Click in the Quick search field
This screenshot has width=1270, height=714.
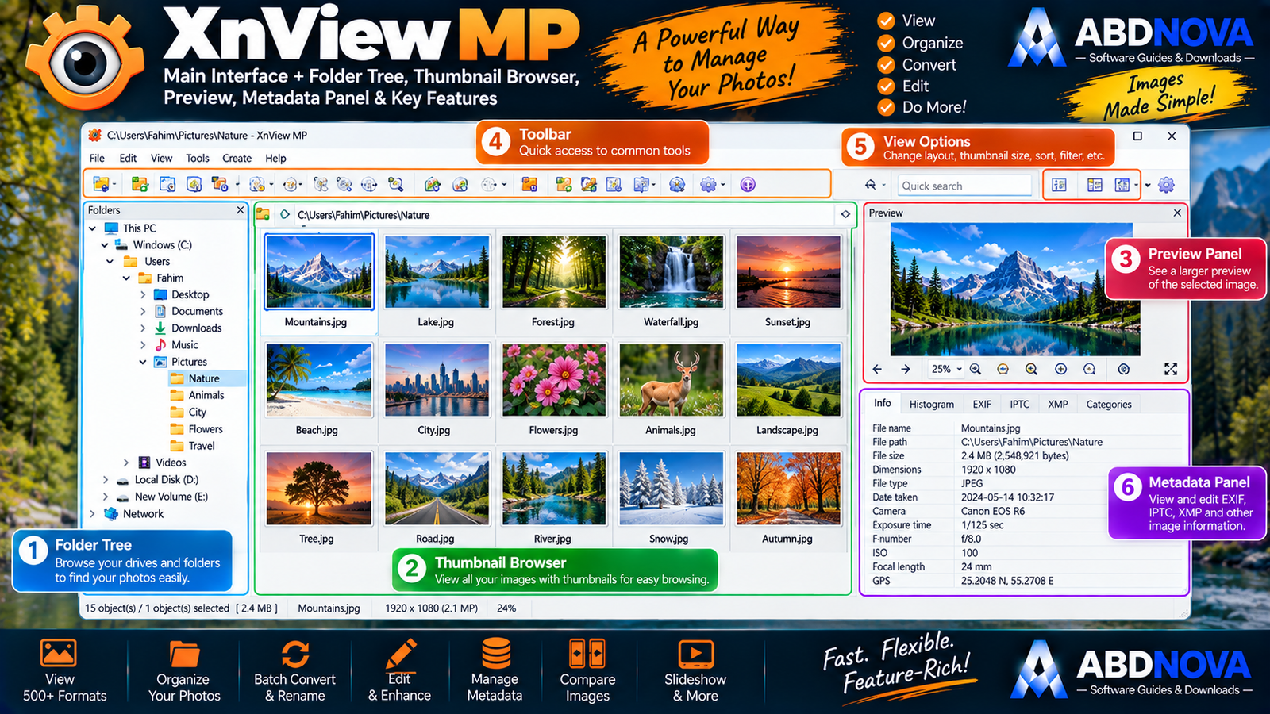964,186
